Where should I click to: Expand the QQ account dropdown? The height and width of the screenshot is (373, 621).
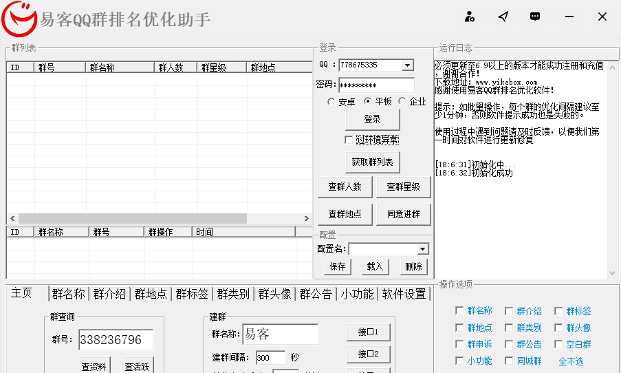408,65
